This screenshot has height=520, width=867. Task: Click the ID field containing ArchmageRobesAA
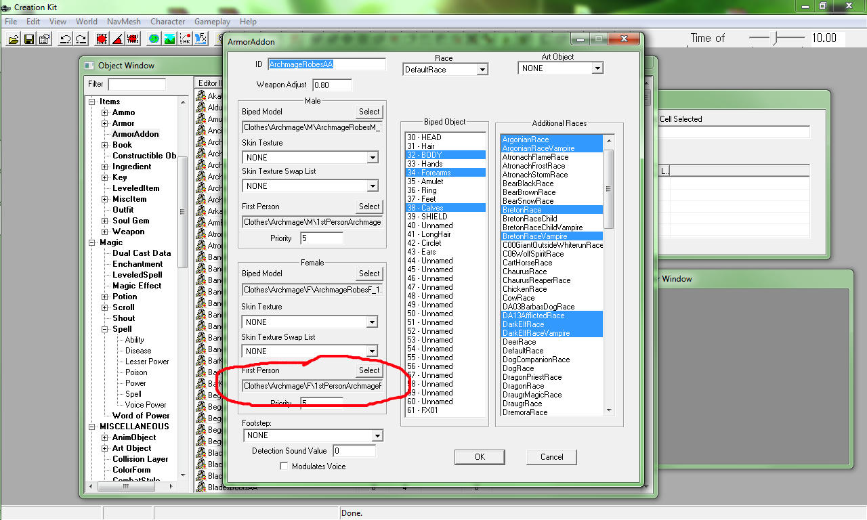tap(326, 64)
